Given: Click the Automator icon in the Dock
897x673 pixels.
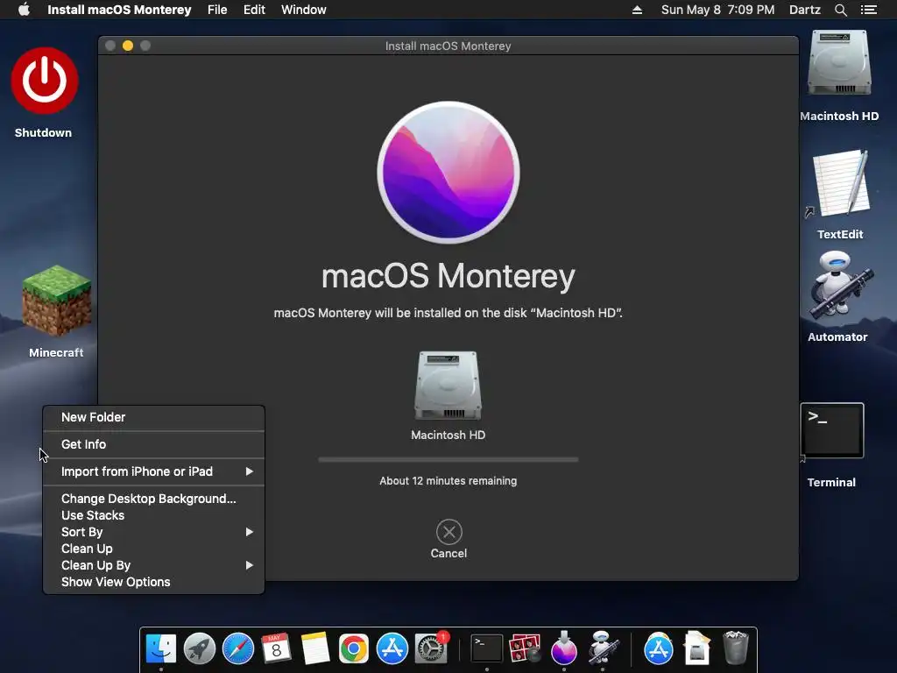Looking at the screenshot, I should [x=603, y=648].
